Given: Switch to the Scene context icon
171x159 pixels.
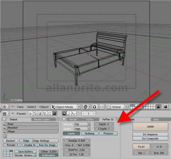Looking at the screenshot, I should [55, 114].
